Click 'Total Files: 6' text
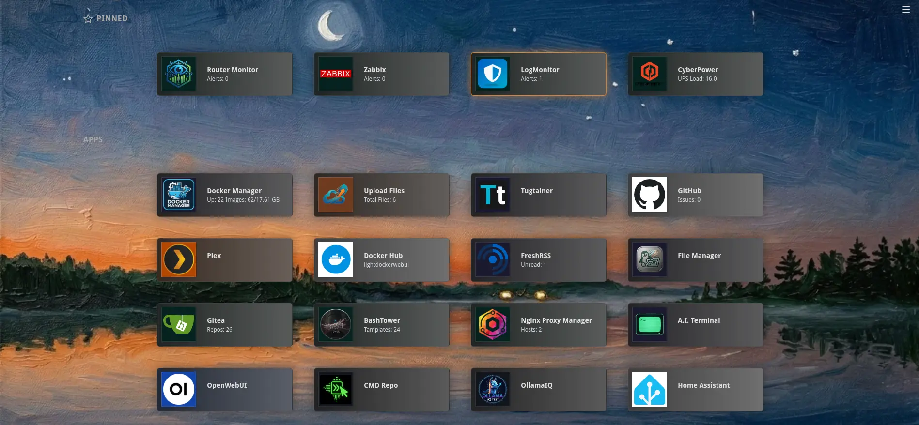This screenshot has height=425, width=919. coord(380,200)
